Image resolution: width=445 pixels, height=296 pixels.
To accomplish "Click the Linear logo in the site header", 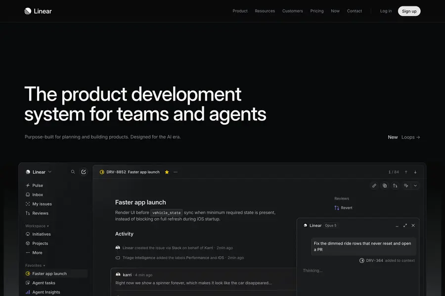I will pos(38,11).
